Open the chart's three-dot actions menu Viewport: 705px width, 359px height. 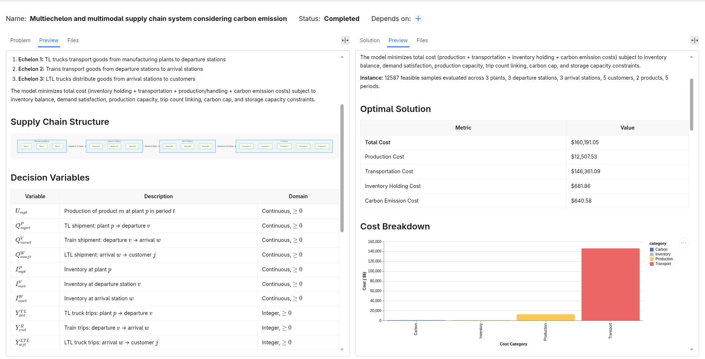coord(684,243)
